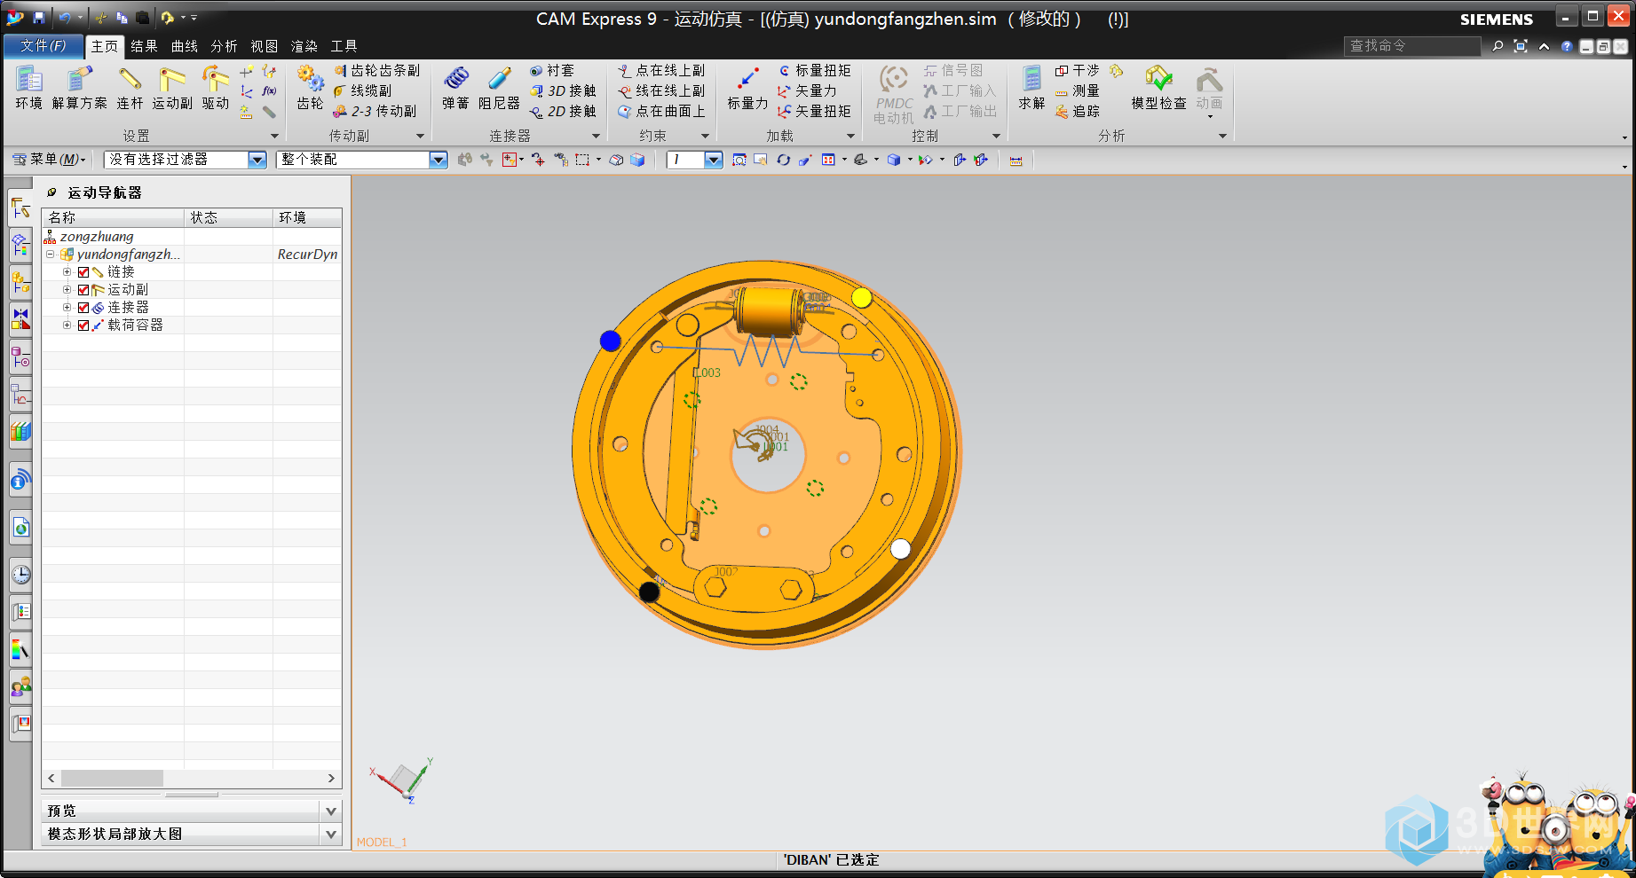Collapse the yundongfangzh... simulation node
This screenshot has width=1636, height=878.
[51, 255]
